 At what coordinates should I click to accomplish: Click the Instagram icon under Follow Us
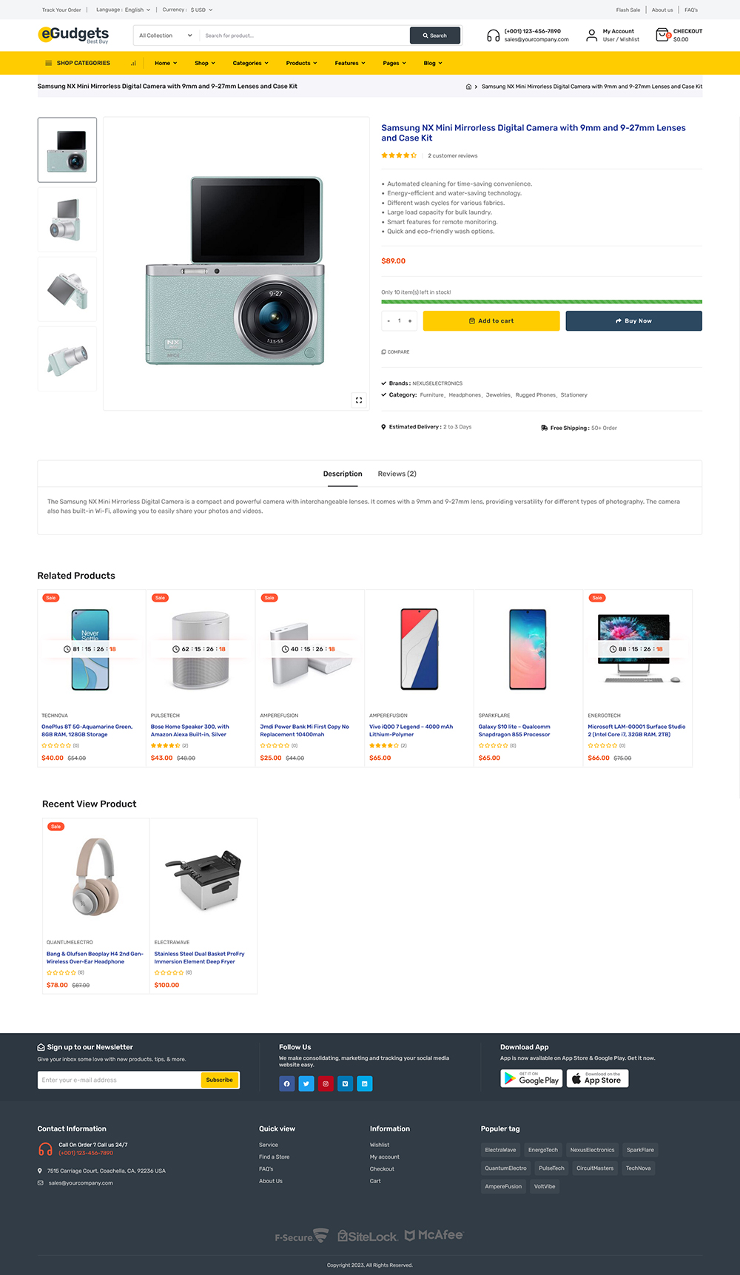coord(326,1083)
